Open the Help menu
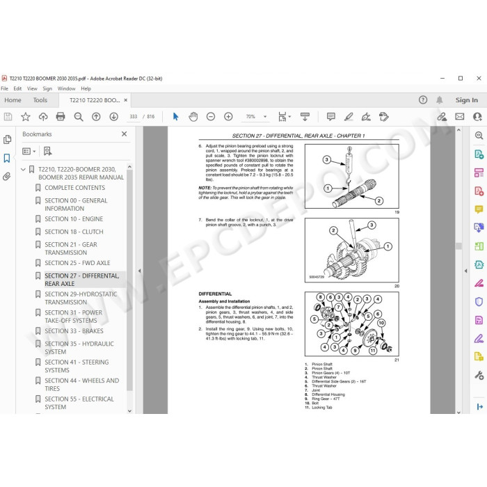Screen dimensions: 487x487 (x=86, y=88)
